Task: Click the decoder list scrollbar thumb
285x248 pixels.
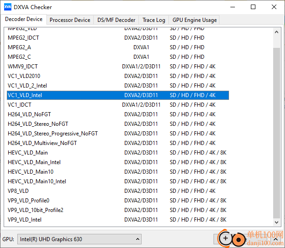Action: click(276, 133)
